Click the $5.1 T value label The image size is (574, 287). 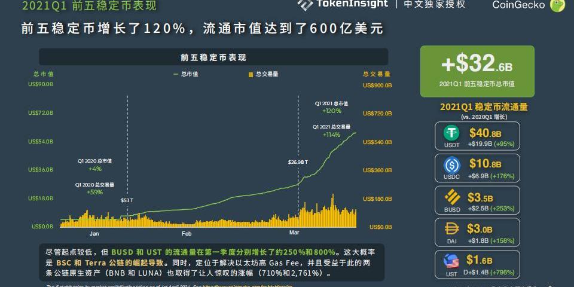(127, 201)
